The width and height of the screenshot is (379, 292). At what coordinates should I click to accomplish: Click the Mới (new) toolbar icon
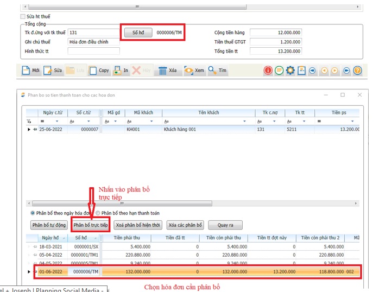click(x=26, y=71)
